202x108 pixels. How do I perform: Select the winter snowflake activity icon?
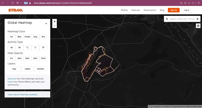coord(43,47)
